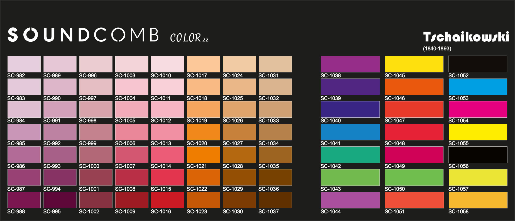
Task: Choose the SC-1014 rose pink swatch
Action: (168, 155)
